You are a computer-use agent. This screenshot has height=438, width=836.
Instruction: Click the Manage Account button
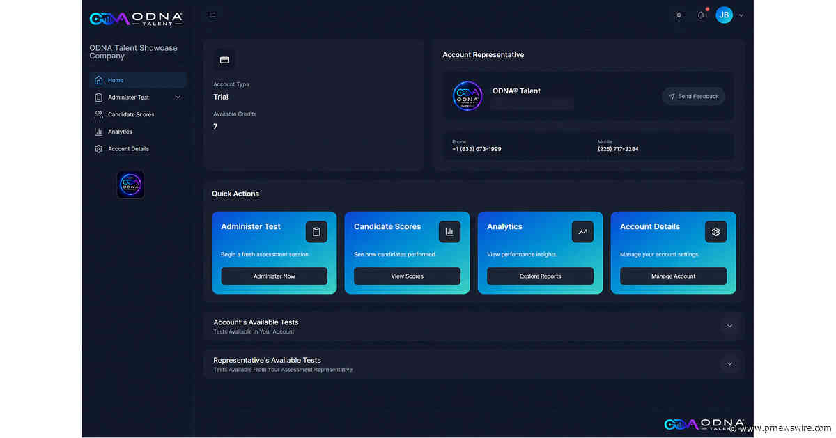(673, 276)
